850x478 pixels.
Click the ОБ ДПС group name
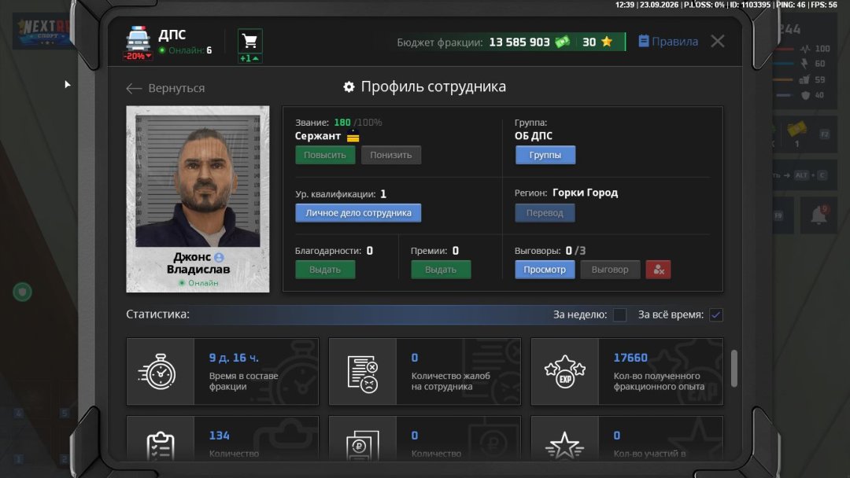point(534,136)
